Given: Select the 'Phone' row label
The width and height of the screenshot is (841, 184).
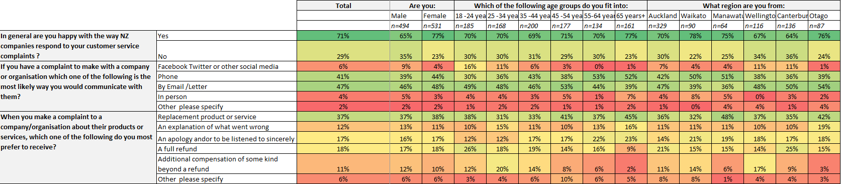Looking at the screenshot, I should 226,76.
